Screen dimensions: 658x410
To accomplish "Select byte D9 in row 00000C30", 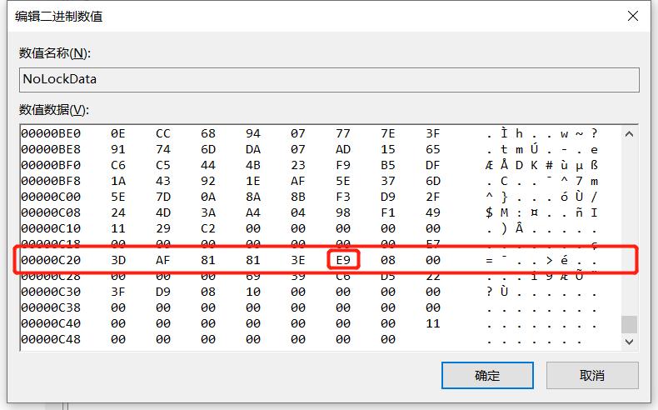I will tap(163, 292).
